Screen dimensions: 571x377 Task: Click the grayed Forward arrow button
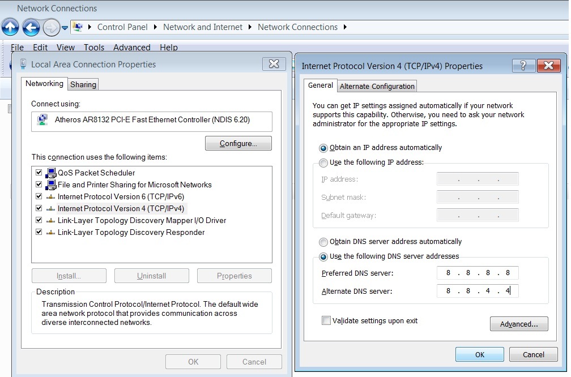coord(52,27)
